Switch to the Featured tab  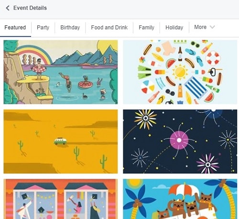point(15,27)
